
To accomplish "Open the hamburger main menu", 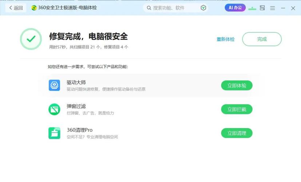I will pyautogui.click(x=272, y=8).
